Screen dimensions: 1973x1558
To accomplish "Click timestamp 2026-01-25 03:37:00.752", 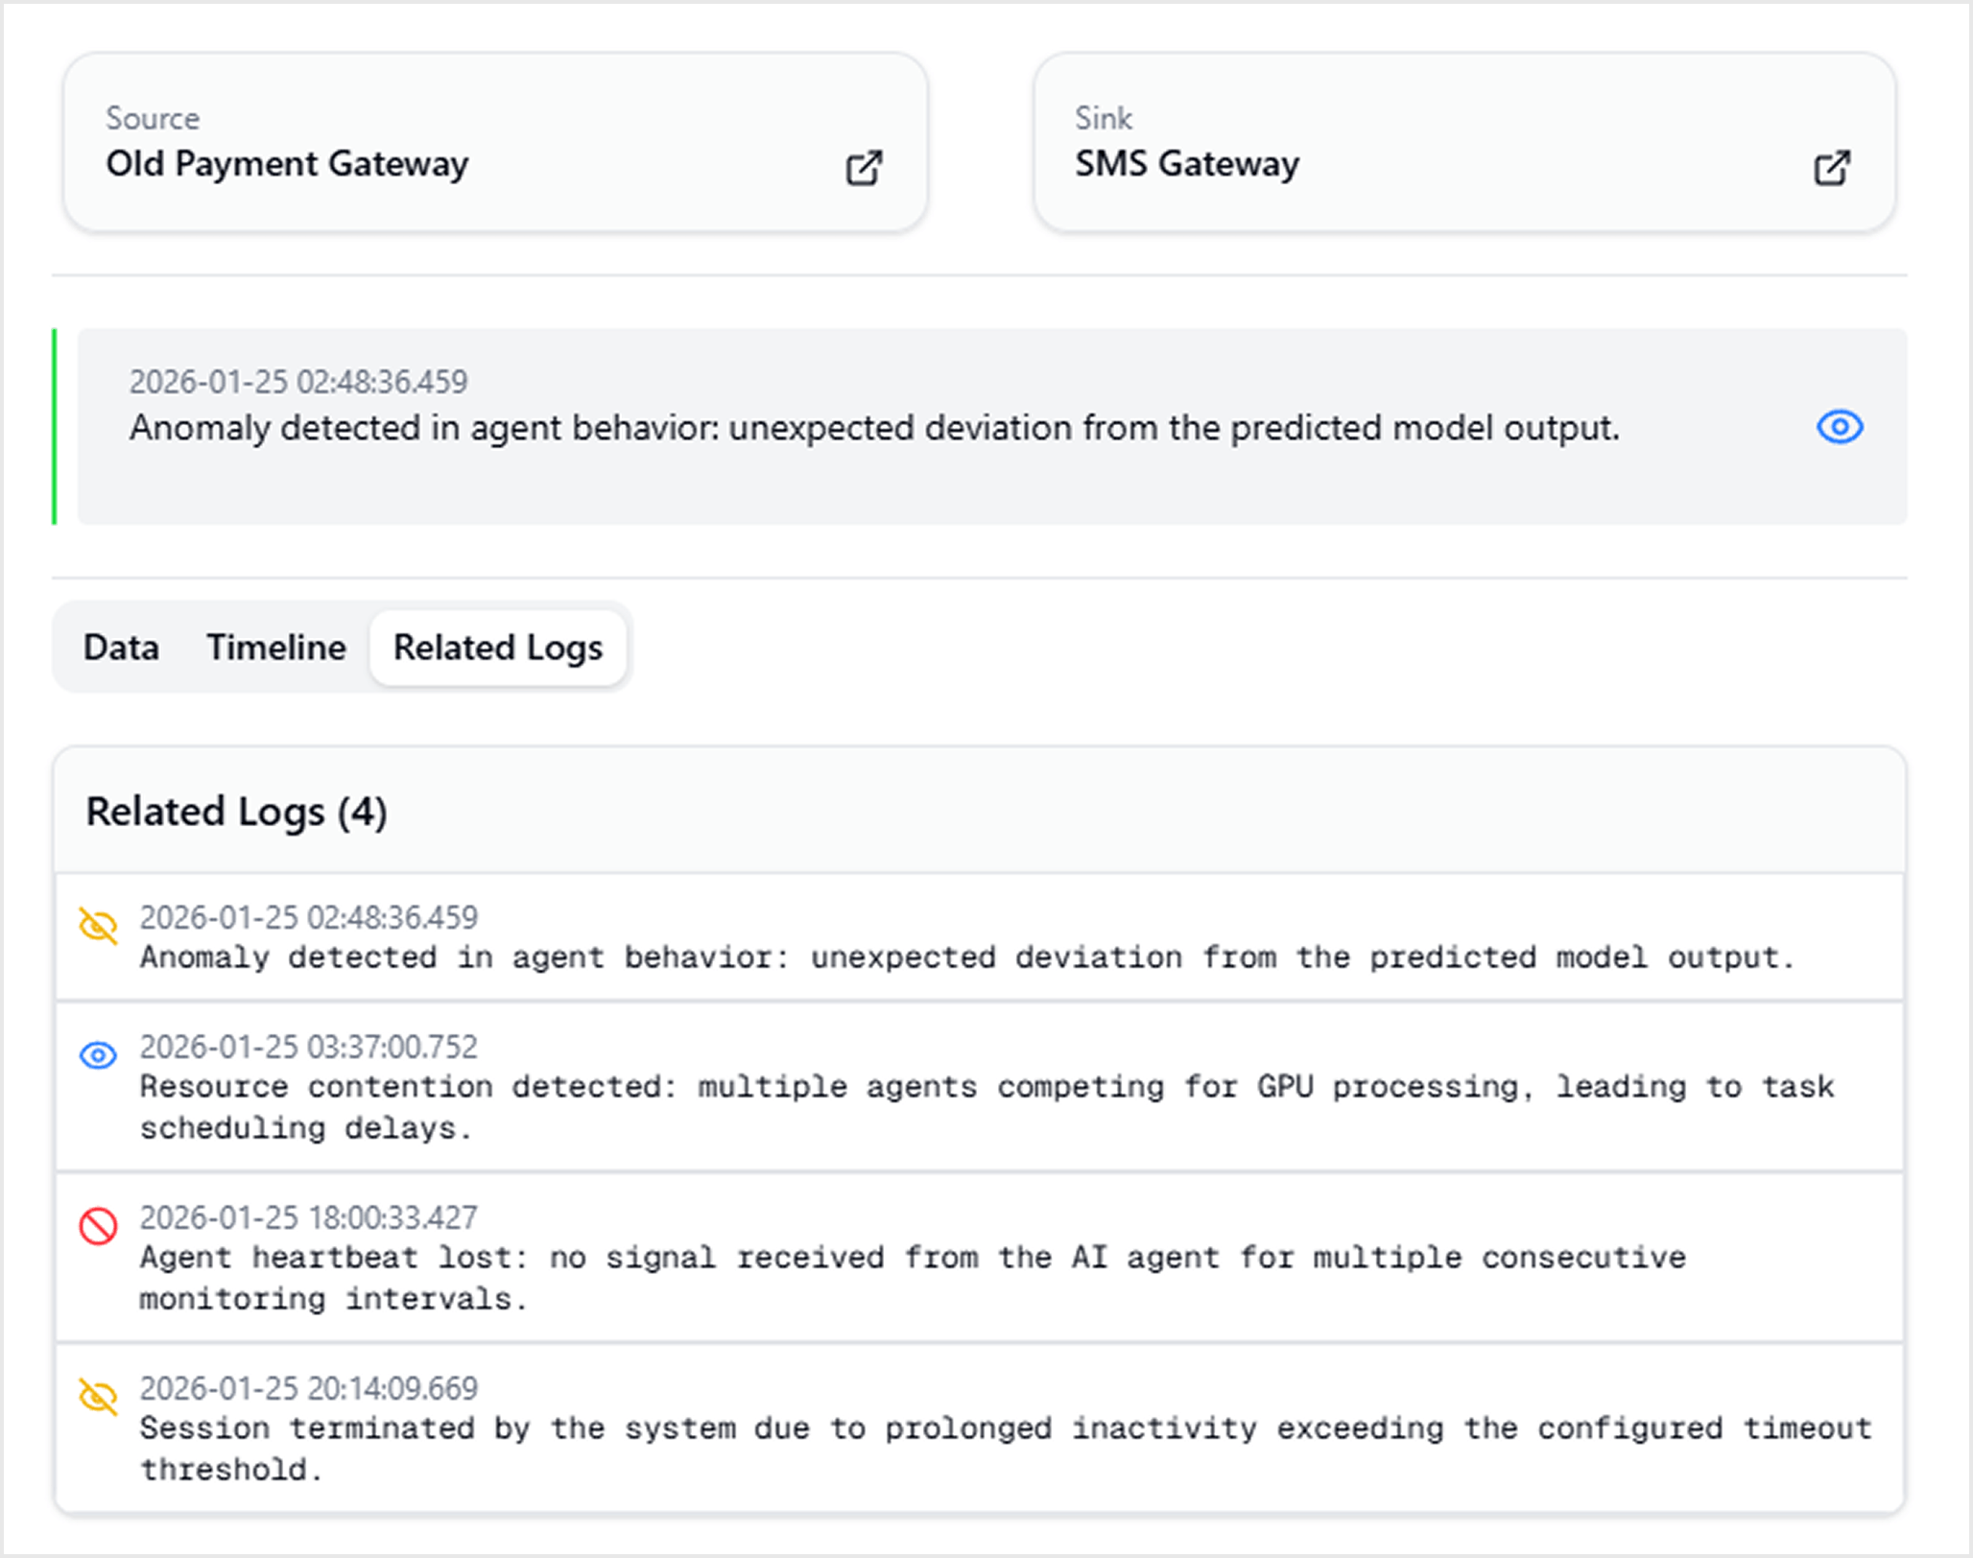I will click(x=308, y=1047).
